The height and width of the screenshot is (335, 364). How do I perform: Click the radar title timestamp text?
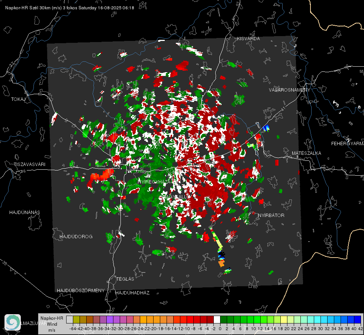70,8
